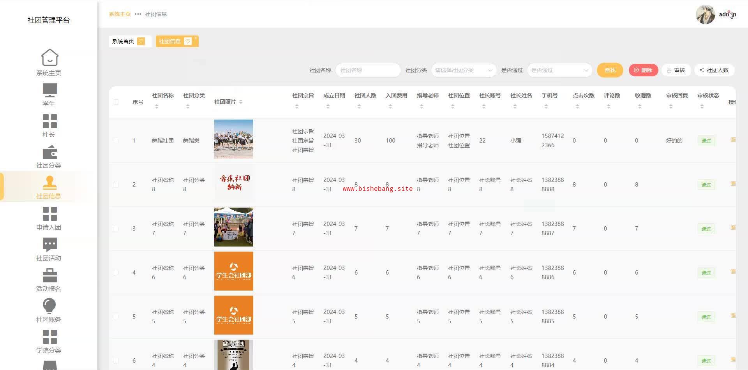Click the 社团名称 search input field
This screenshot has height=370, width=748.
368,70
